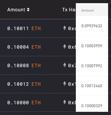The height and width of the screenshot is (115, 111).
Task: Select the 0.10003959 value in white panel
Action: coord(92,46)
